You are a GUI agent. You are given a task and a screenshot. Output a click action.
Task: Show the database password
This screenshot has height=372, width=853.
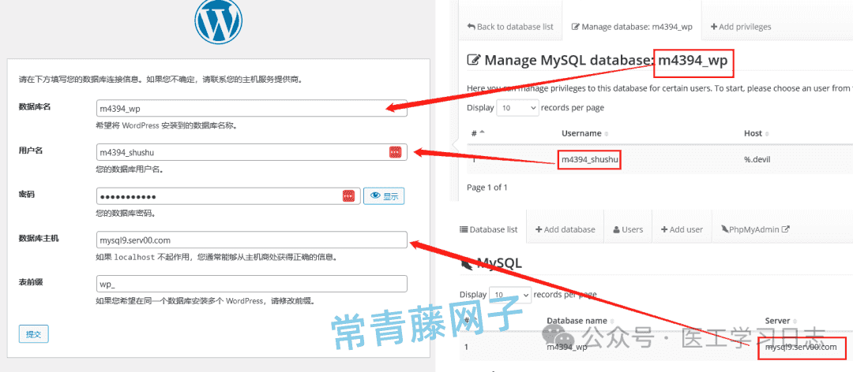384,196
